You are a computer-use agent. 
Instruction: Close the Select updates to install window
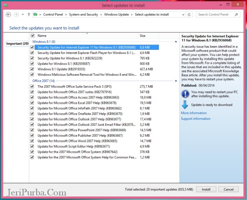pos(238,5)
